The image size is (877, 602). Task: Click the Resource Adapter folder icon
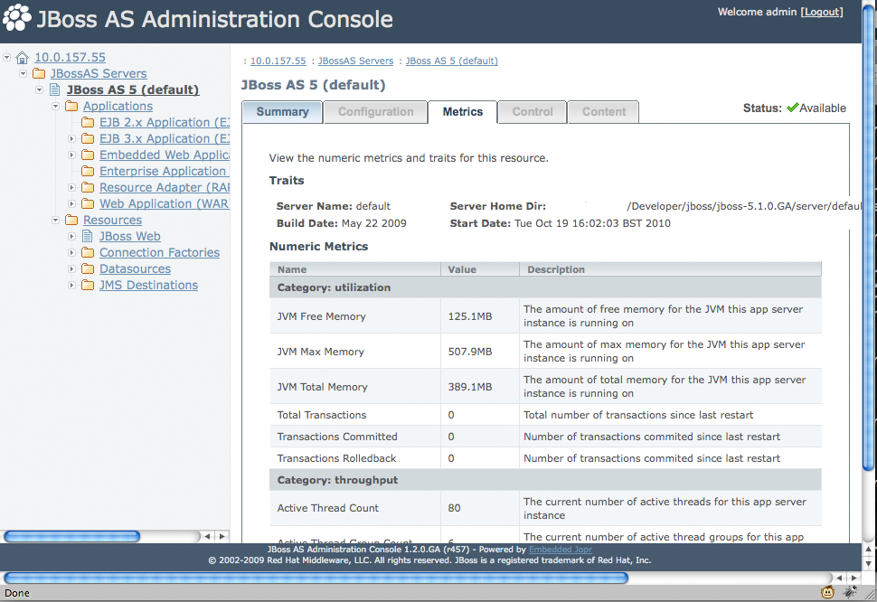point(88,187)
